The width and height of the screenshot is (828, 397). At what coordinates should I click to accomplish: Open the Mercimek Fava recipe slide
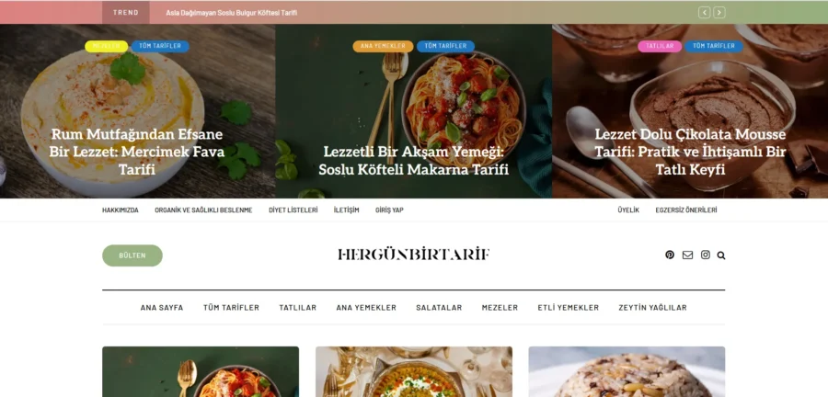click(x=137, y=152)
